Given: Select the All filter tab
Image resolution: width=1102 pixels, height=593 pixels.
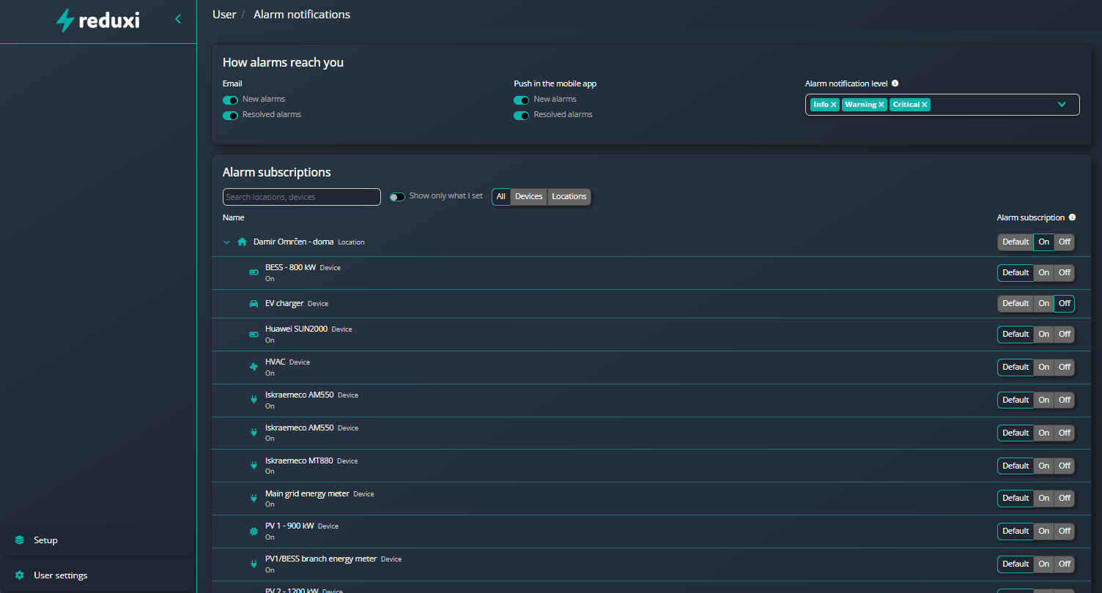Looking at the screenshot, I should click(501, 196).
